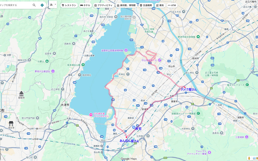Click the 滋賀県立琵琶湖博物館 museum pin
Screen dimensions: 258x161
tap(126, 50)
